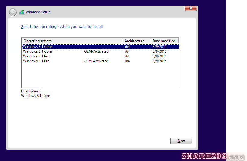Click x64 in the selected Core row
247x161 pixels.
tap(127, 47)
